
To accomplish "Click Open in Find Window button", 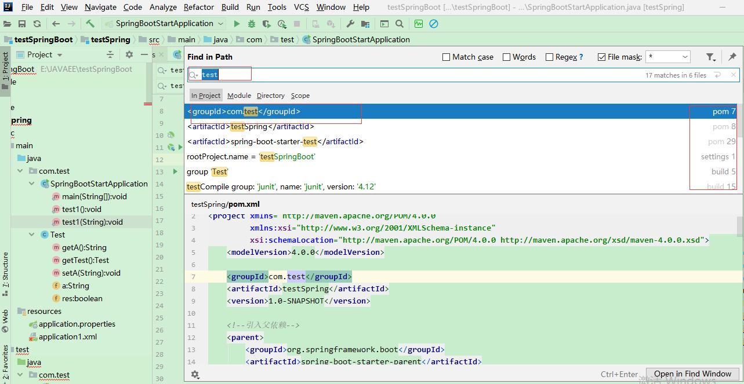I will coord(693,374).
